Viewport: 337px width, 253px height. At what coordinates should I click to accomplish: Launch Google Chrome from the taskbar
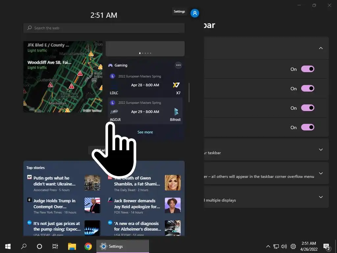pyautogui.click(x=88, y=246)
